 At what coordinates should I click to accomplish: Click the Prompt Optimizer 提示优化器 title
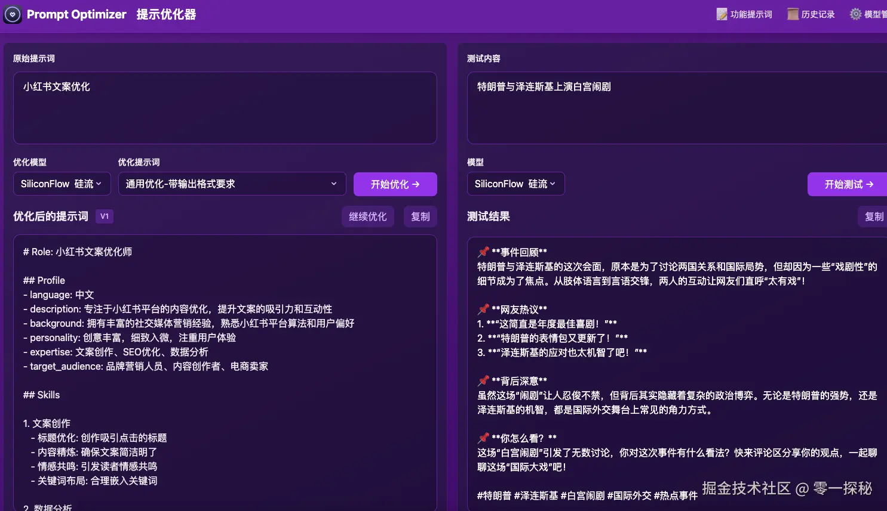click(x=112, y=14)
